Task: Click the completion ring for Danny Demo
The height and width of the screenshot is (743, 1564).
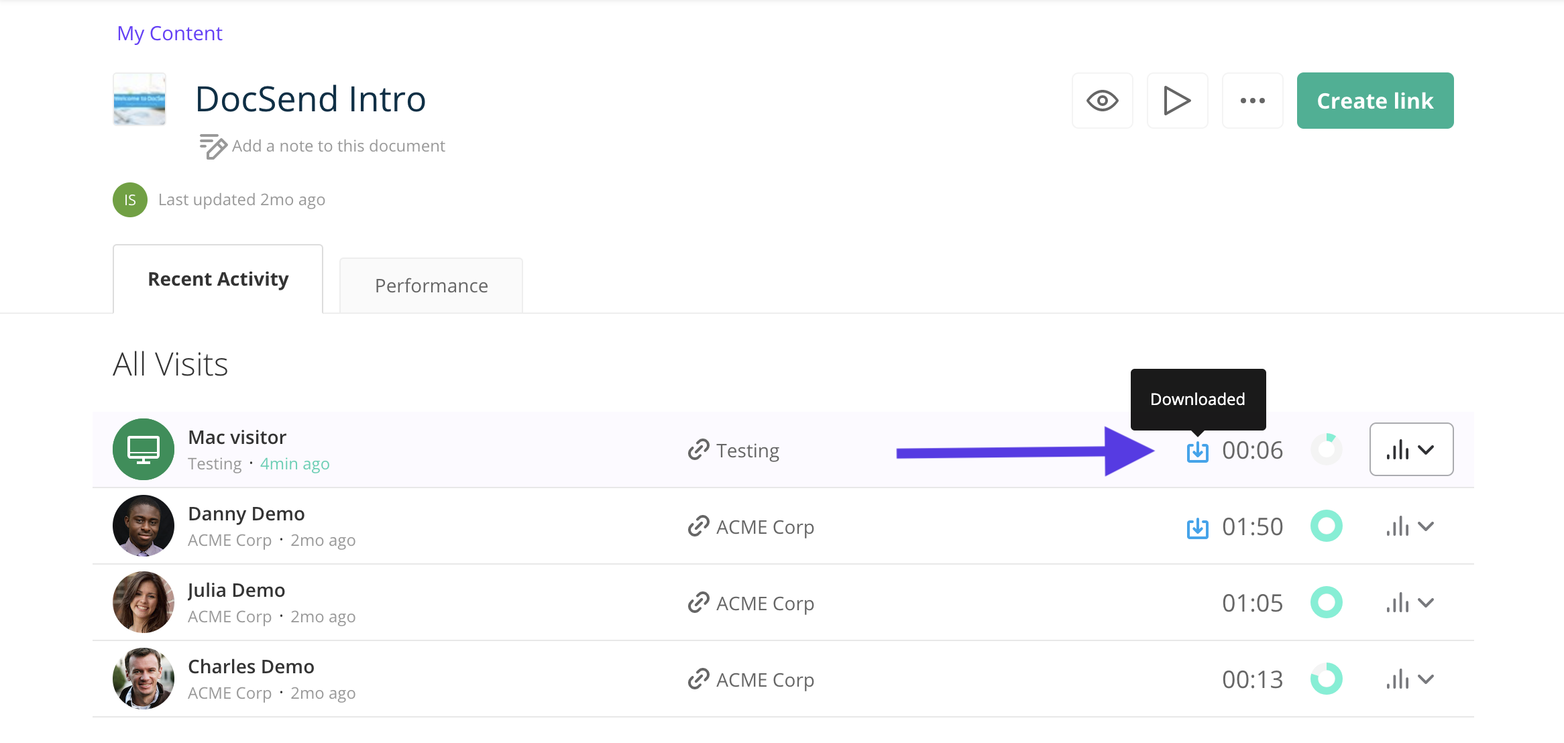Action: [x=1327, y=526]
